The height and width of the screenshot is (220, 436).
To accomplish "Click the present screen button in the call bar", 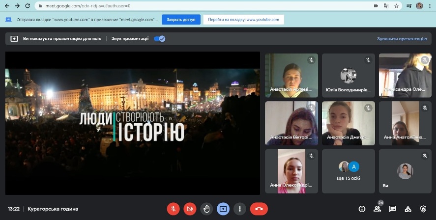I will point(223,209).
